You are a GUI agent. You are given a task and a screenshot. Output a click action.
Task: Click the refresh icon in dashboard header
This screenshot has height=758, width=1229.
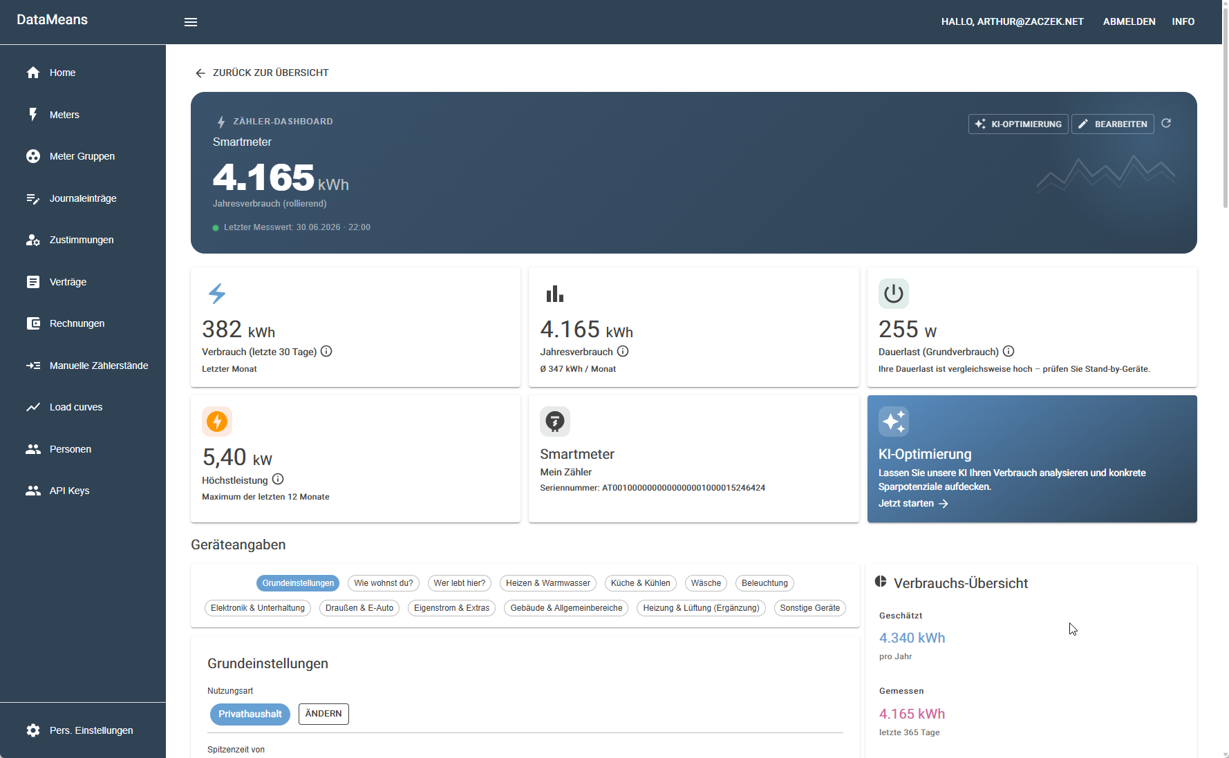(x=1166, y=123)
